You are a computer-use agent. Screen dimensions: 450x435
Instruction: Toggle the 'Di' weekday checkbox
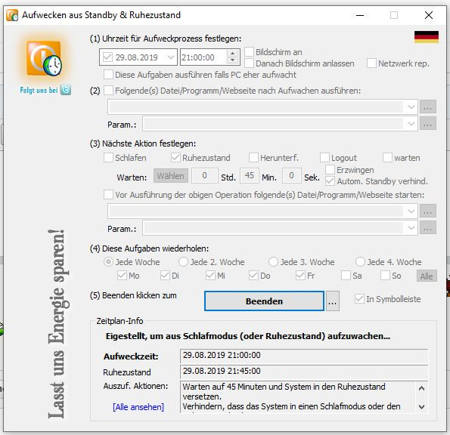(165, 276)
